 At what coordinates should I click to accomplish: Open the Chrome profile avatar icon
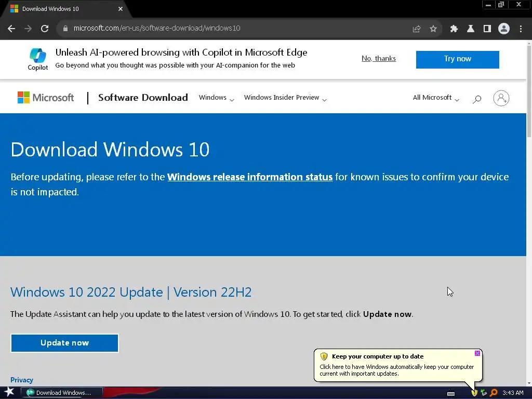[504, 29]
